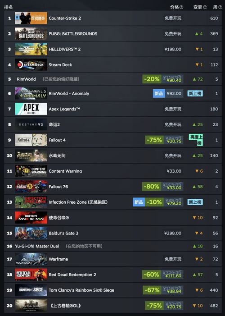
Task: Open the Counter-Strike 2 game thumbnail
Action: (31, 18)
